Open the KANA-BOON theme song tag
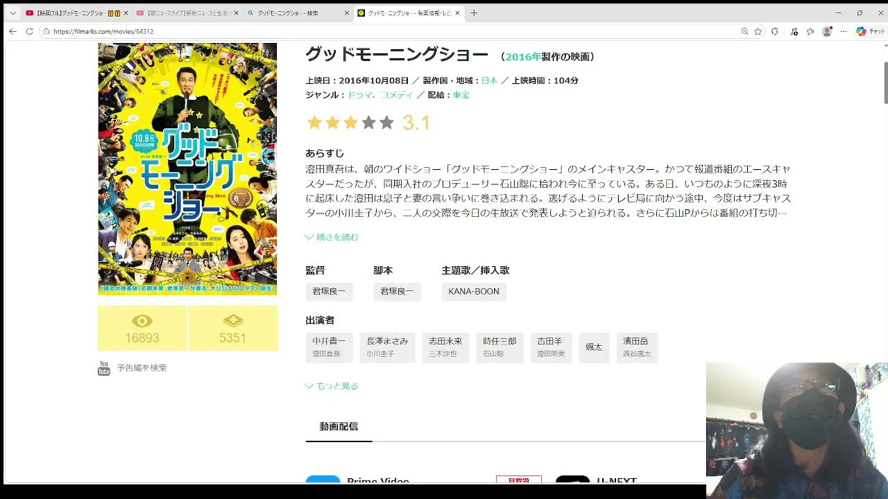 click(x=474, y=292)
